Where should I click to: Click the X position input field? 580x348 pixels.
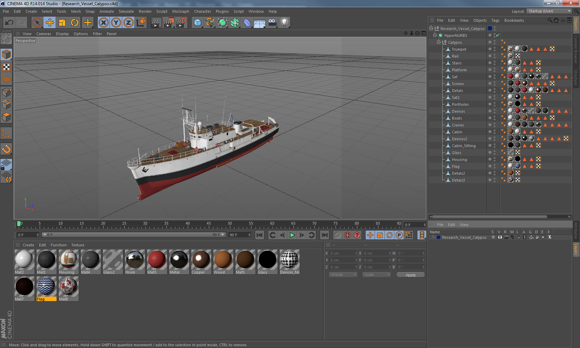343,253
